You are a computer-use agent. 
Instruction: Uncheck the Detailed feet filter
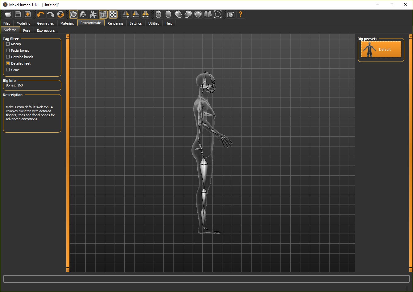point(8,63)
